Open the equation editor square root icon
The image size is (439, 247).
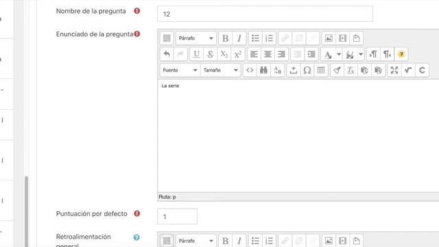(408, 70)
